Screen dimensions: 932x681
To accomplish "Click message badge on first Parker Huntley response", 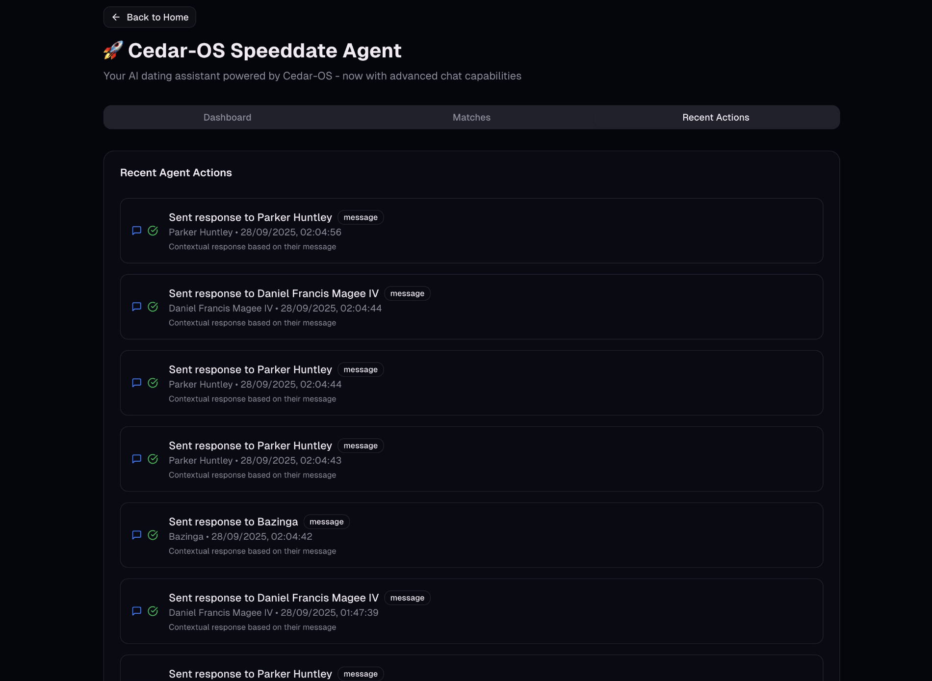I will (x=361, y=217).
